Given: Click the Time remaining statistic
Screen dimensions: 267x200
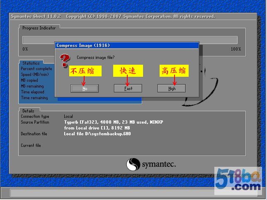Looking at the screenshot, I should coord(34,98).
